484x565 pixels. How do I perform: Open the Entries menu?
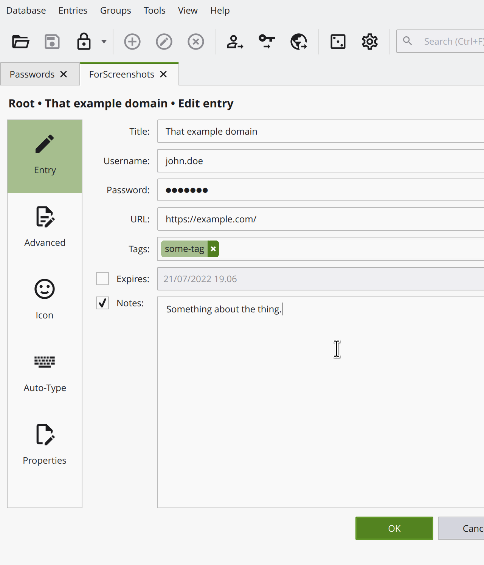click(x=73, y=11)
